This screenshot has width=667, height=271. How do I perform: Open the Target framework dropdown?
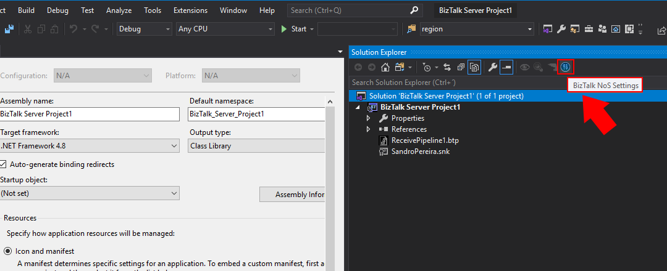click(x=89, y=146)
